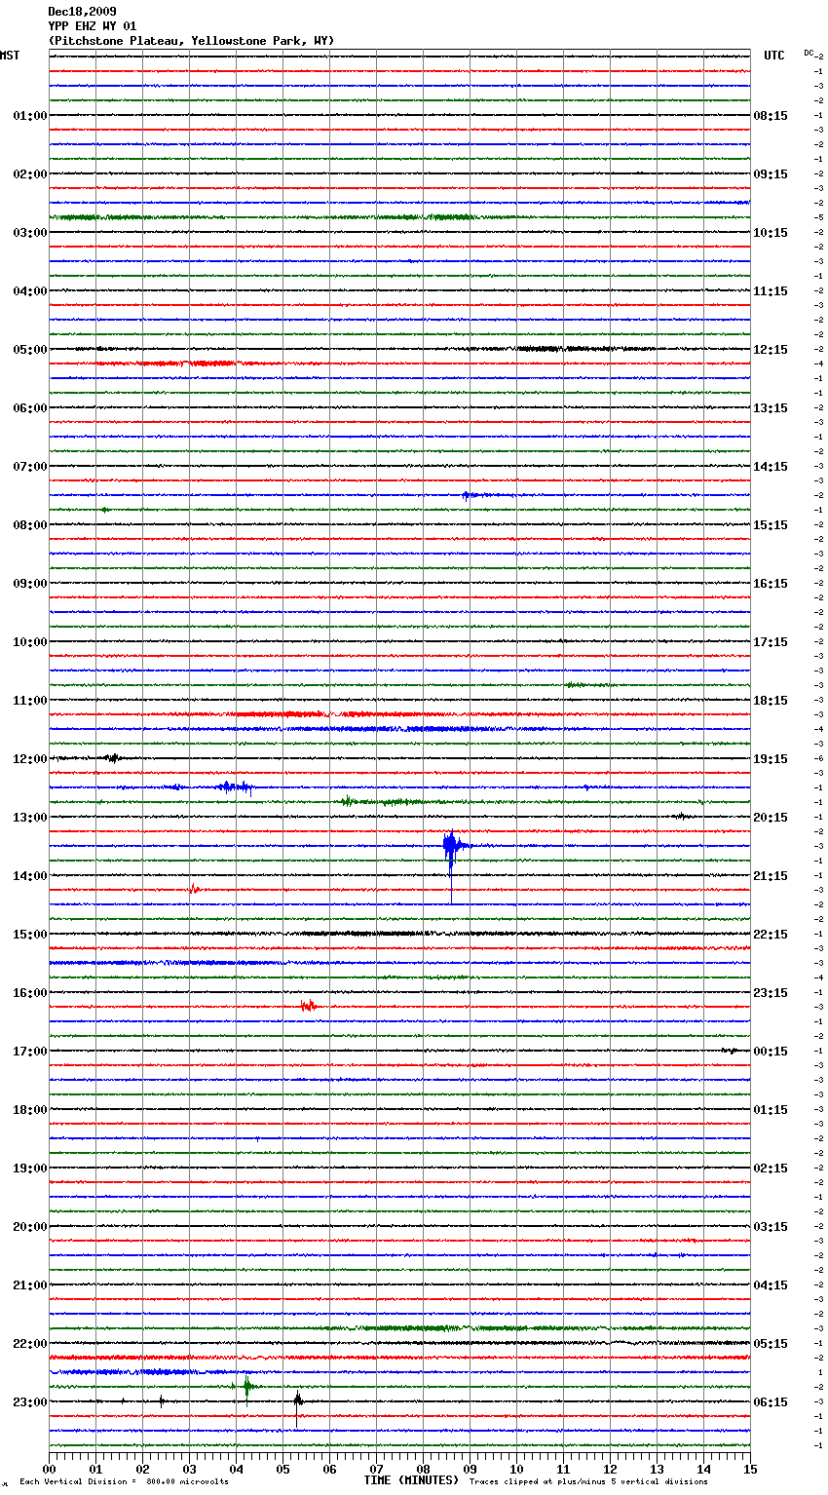Select the 11:00 MST time label
The image size is (828, 1495).
click(30, 701)
